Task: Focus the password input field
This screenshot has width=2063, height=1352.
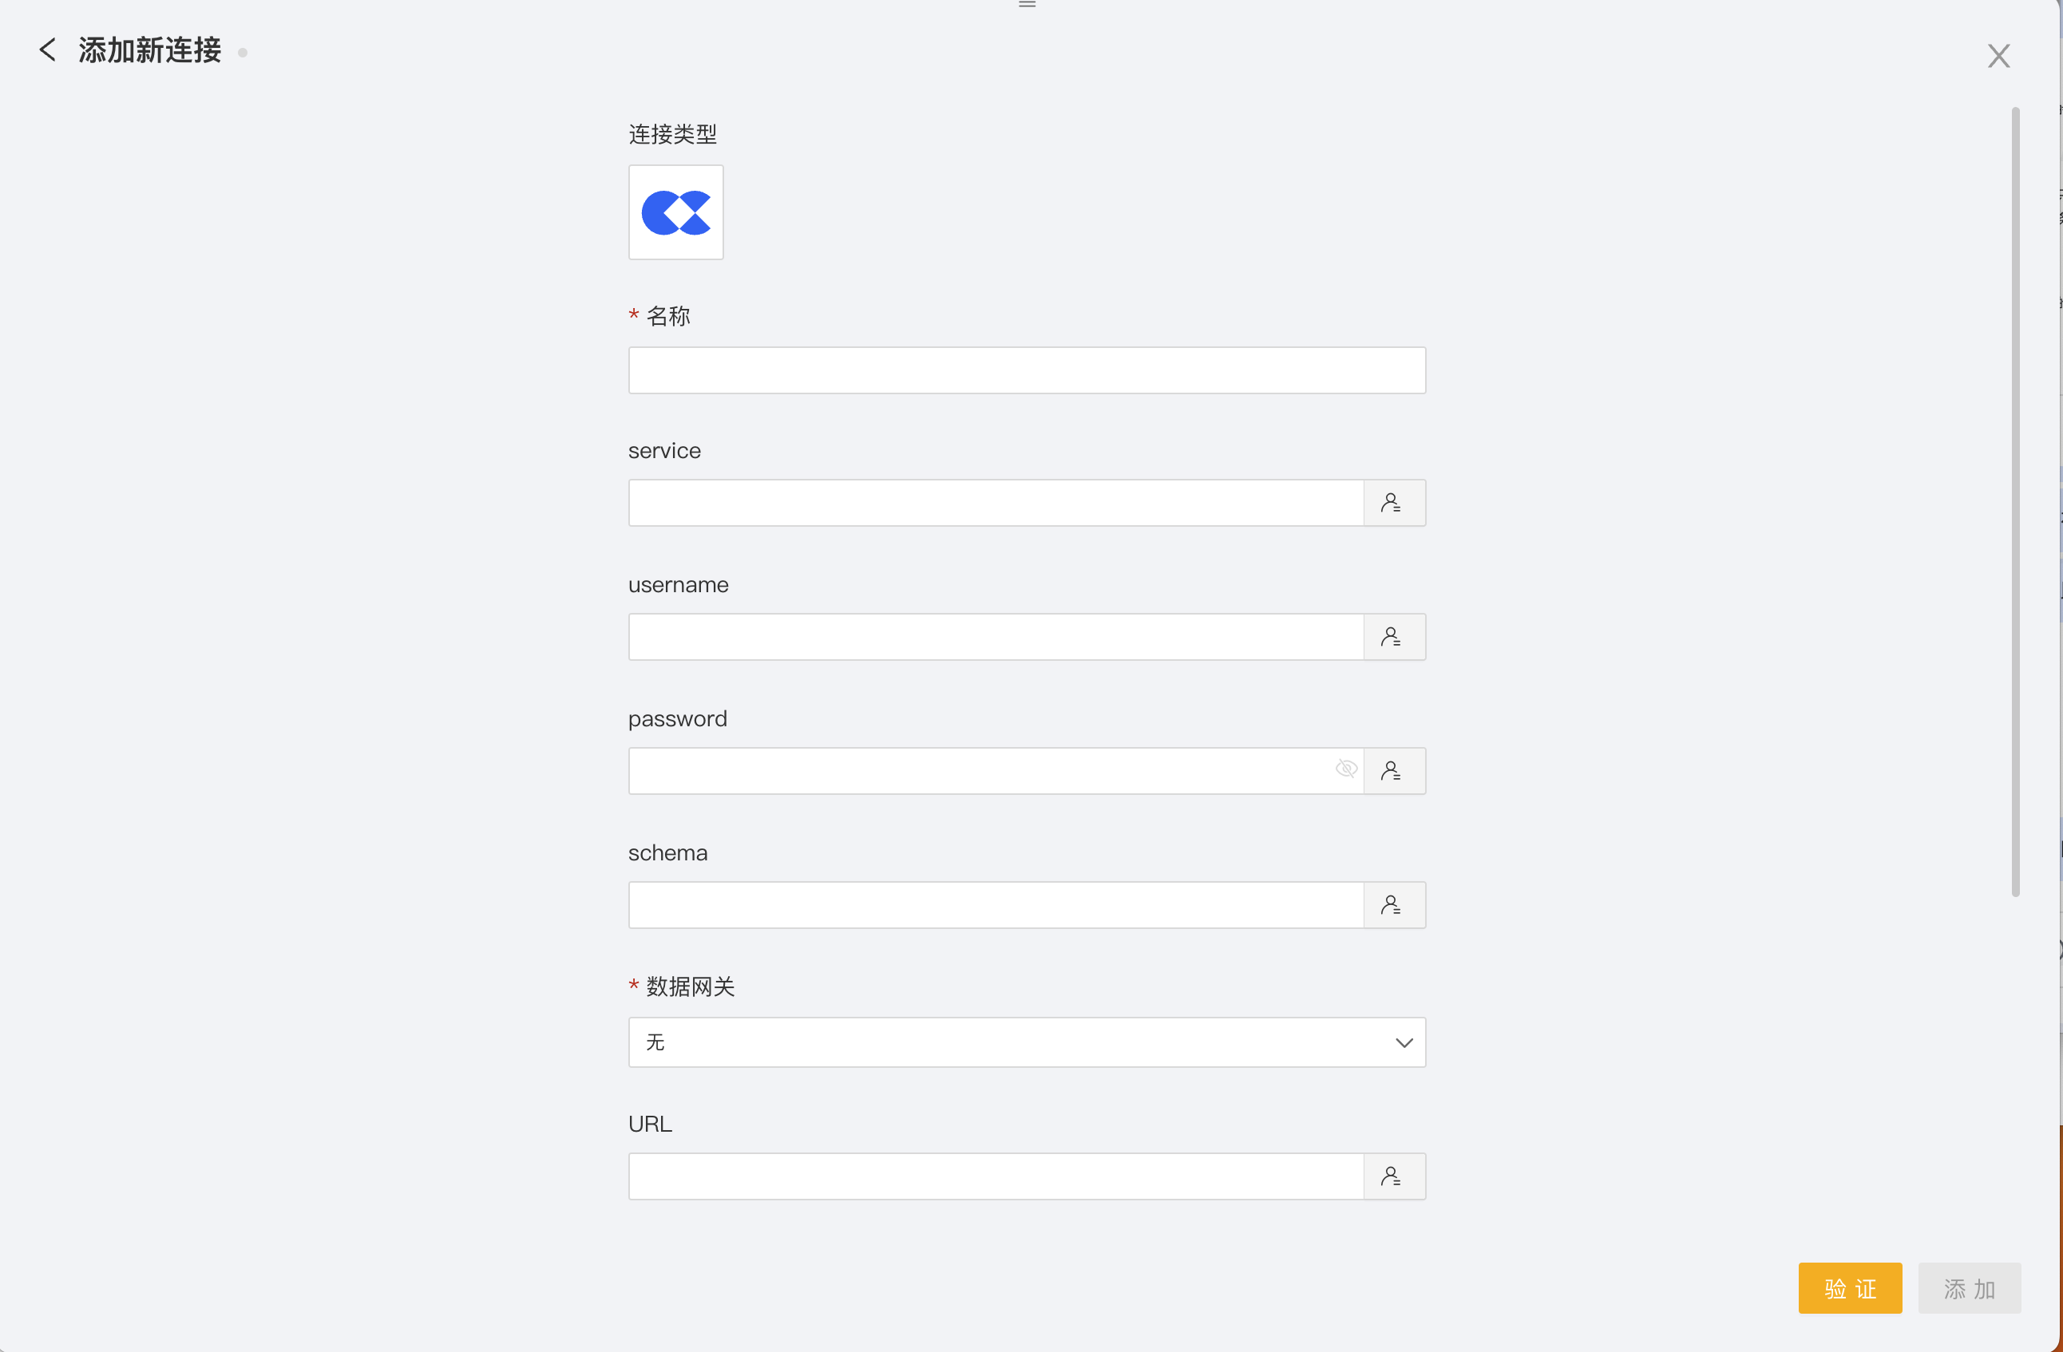Action: (980, 770)
